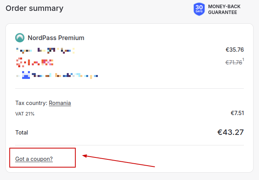The width and height of the screenshot is (259, 180).
Task: Select the NordPass Premium product title
Action: [56, 38]
